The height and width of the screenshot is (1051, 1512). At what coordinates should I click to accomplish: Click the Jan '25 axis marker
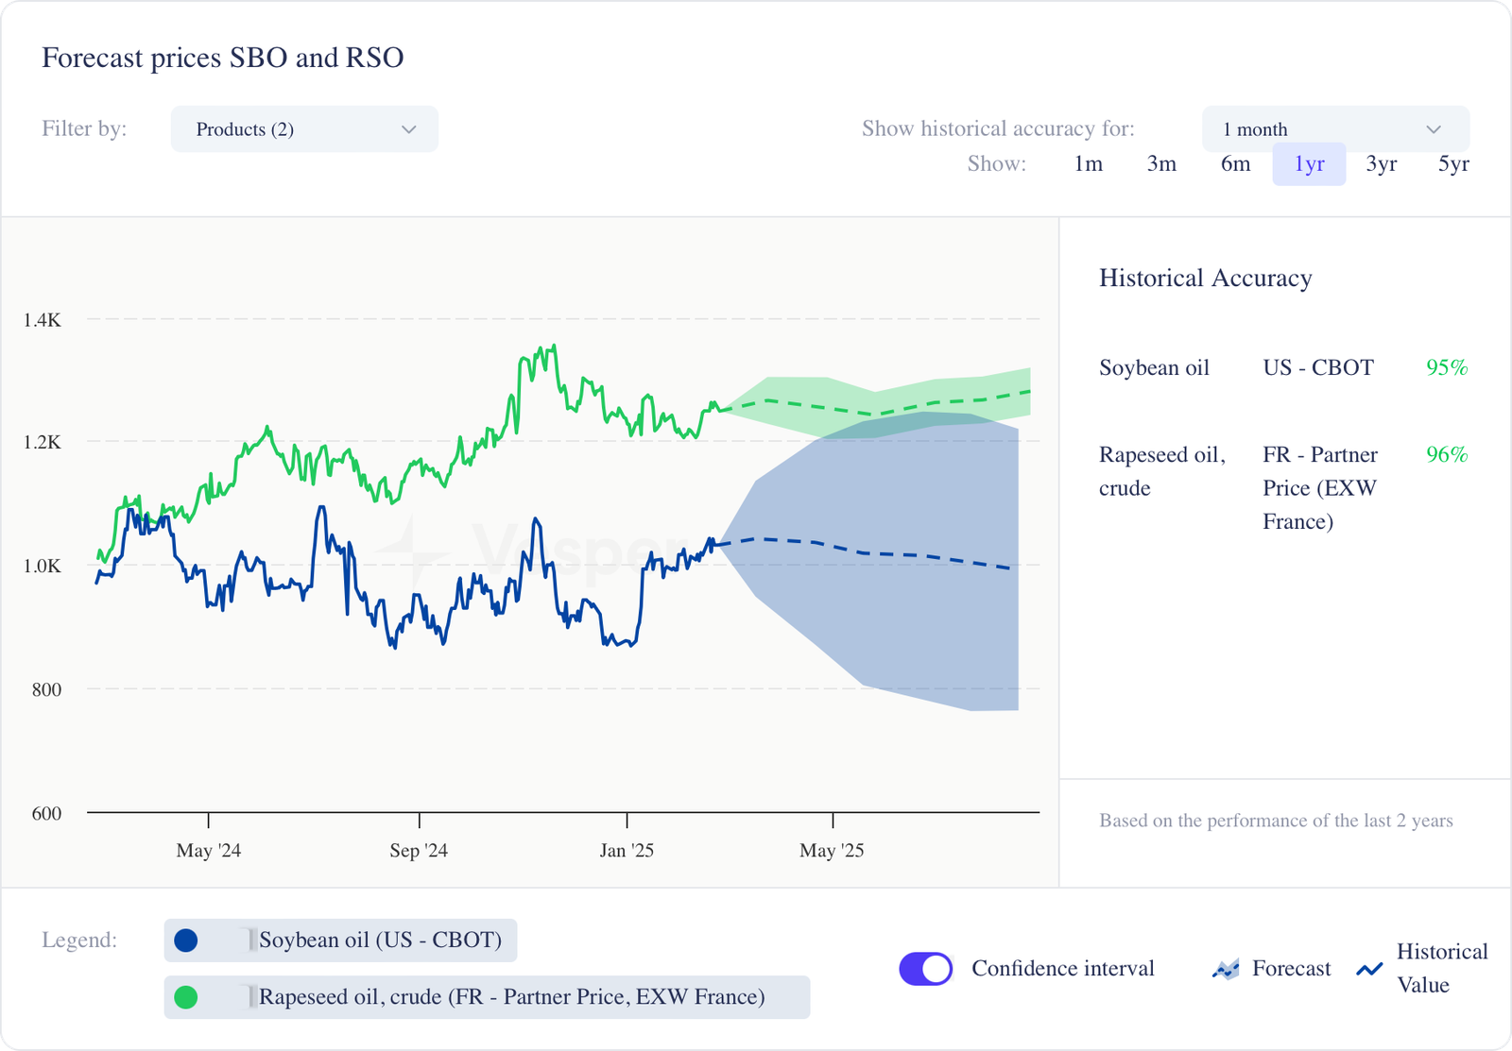[627, 850]
